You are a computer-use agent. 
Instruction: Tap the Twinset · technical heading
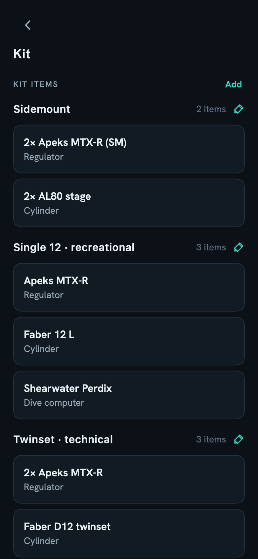pos(63,439)
